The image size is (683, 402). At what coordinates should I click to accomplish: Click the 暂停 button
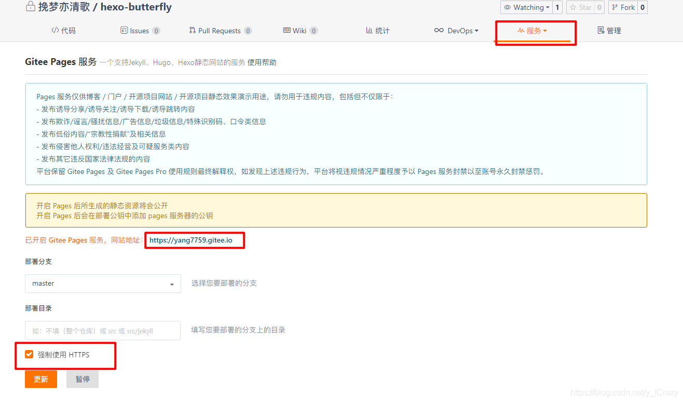click(x=83, y=379)
